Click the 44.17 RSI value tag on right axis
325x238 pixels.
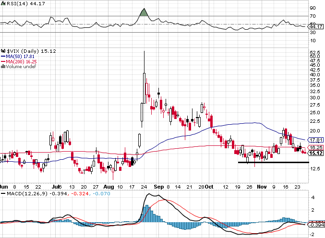[316, 26]
